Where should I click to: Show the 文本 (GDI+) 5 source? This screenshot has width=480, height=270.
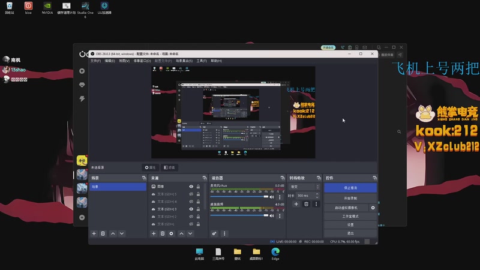click(x=191, y=194)
